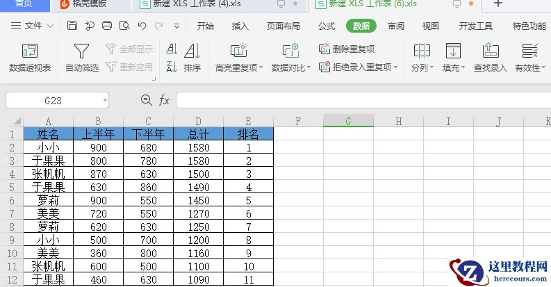Select row 5 header

tap(12, 187)
